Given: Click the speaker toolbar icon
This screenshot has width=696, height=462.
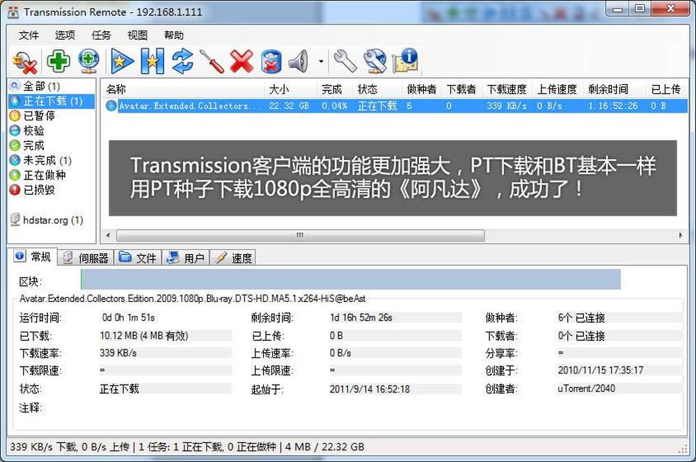Looking at the screenshot, I should coord(299,61).
